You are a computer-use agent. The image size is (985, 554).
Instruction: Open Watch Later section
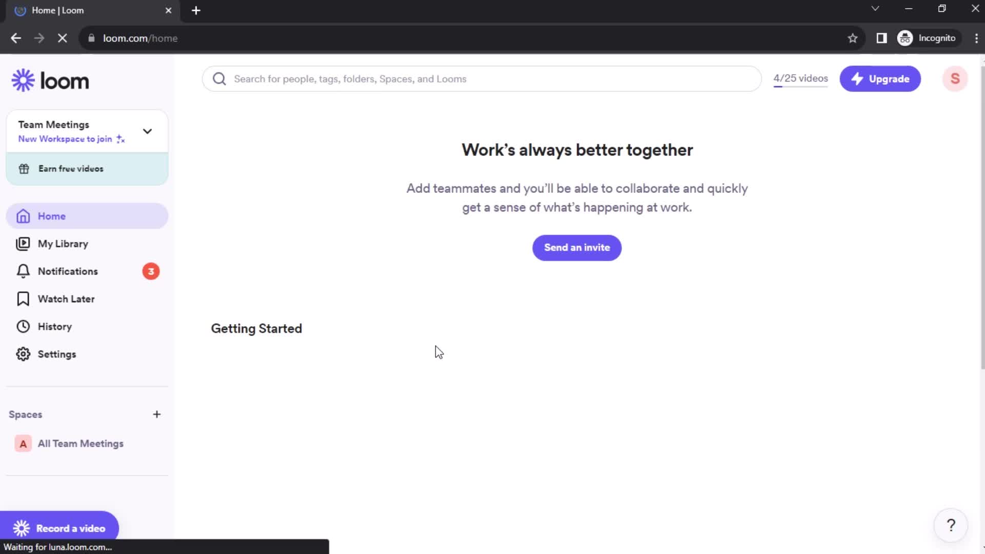(66, 299)
